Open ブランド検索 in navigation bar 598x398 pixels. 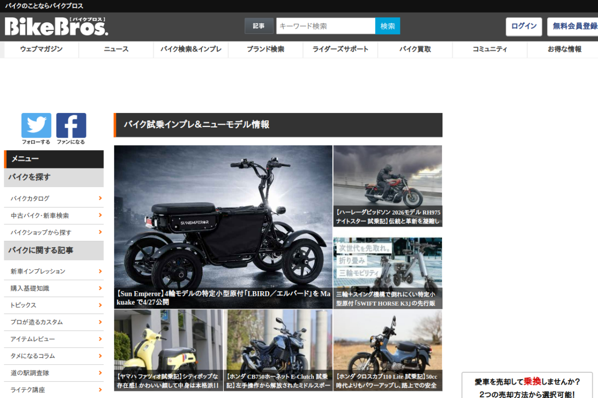pyautogui.click(x=265, y=49)
